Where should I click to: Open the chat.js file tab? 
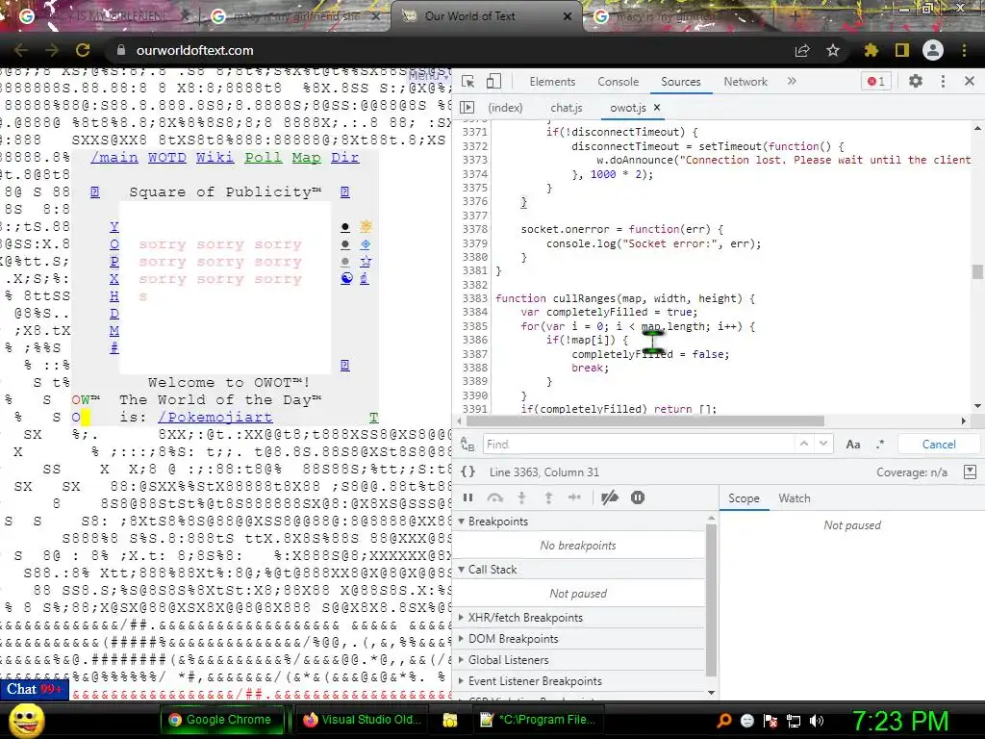[567, 108]
